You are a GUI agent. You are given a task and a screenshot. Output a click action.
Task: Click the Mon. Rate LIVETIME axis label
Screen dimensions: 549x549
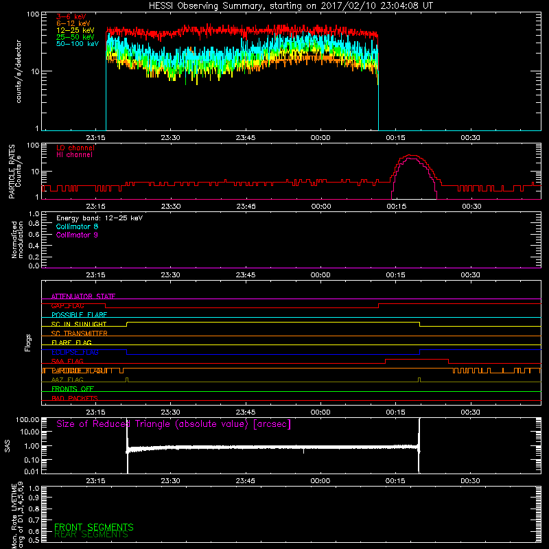click(17, 515)
